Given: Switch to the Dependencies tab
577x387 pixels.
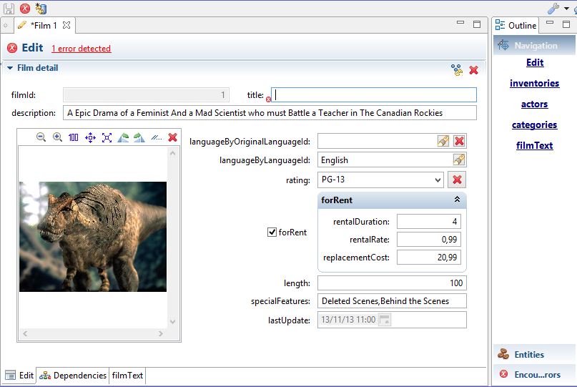Looking at the screenshot, I should click(73, 376).
